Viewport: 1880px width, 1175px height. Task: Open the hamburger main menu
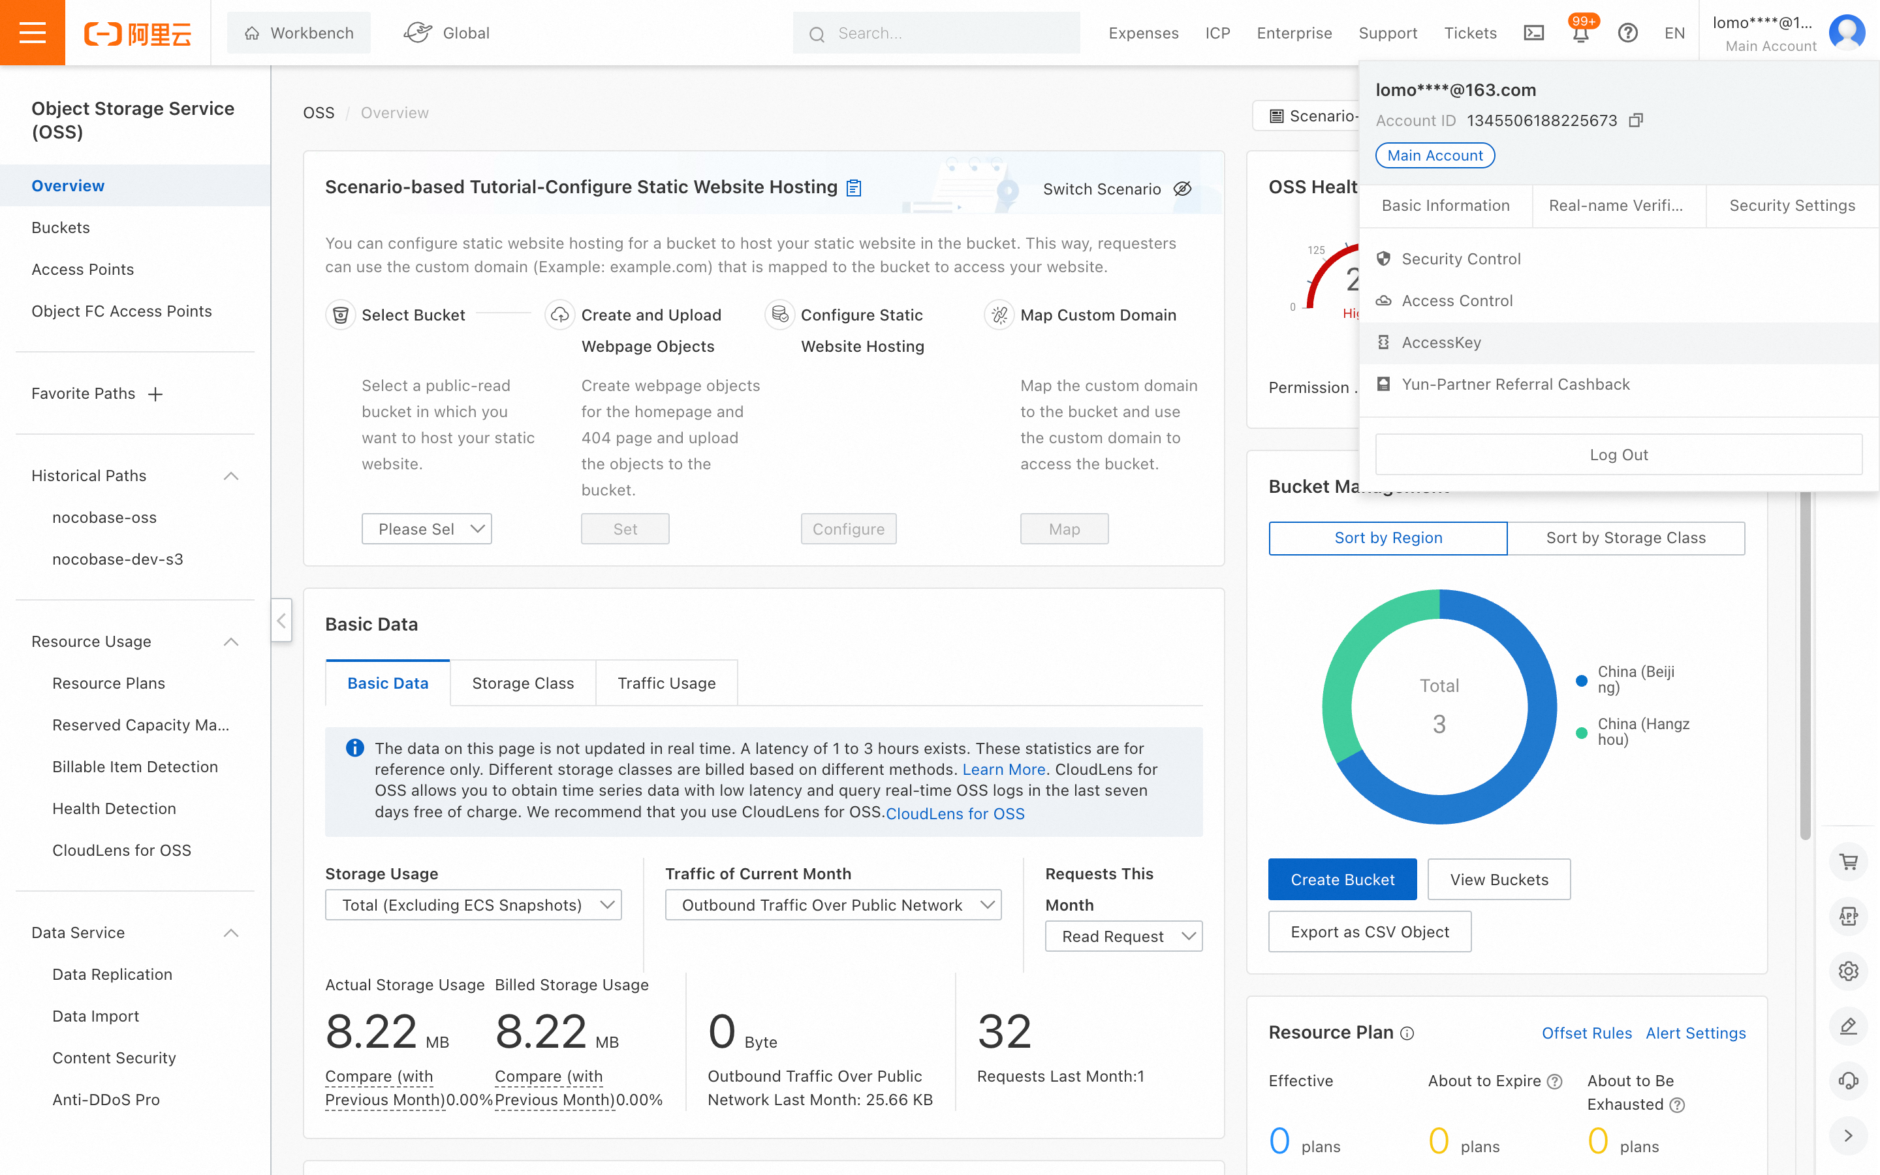click(x=32, y=33)
